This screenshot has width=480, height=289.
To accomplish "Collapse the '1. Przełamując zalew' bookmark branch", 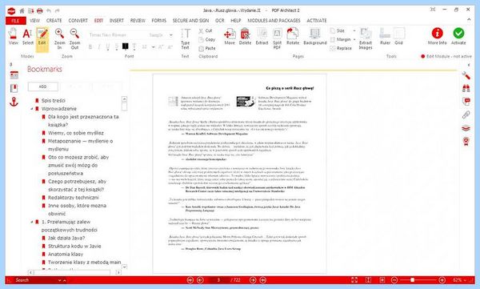I will click(32, 222).
